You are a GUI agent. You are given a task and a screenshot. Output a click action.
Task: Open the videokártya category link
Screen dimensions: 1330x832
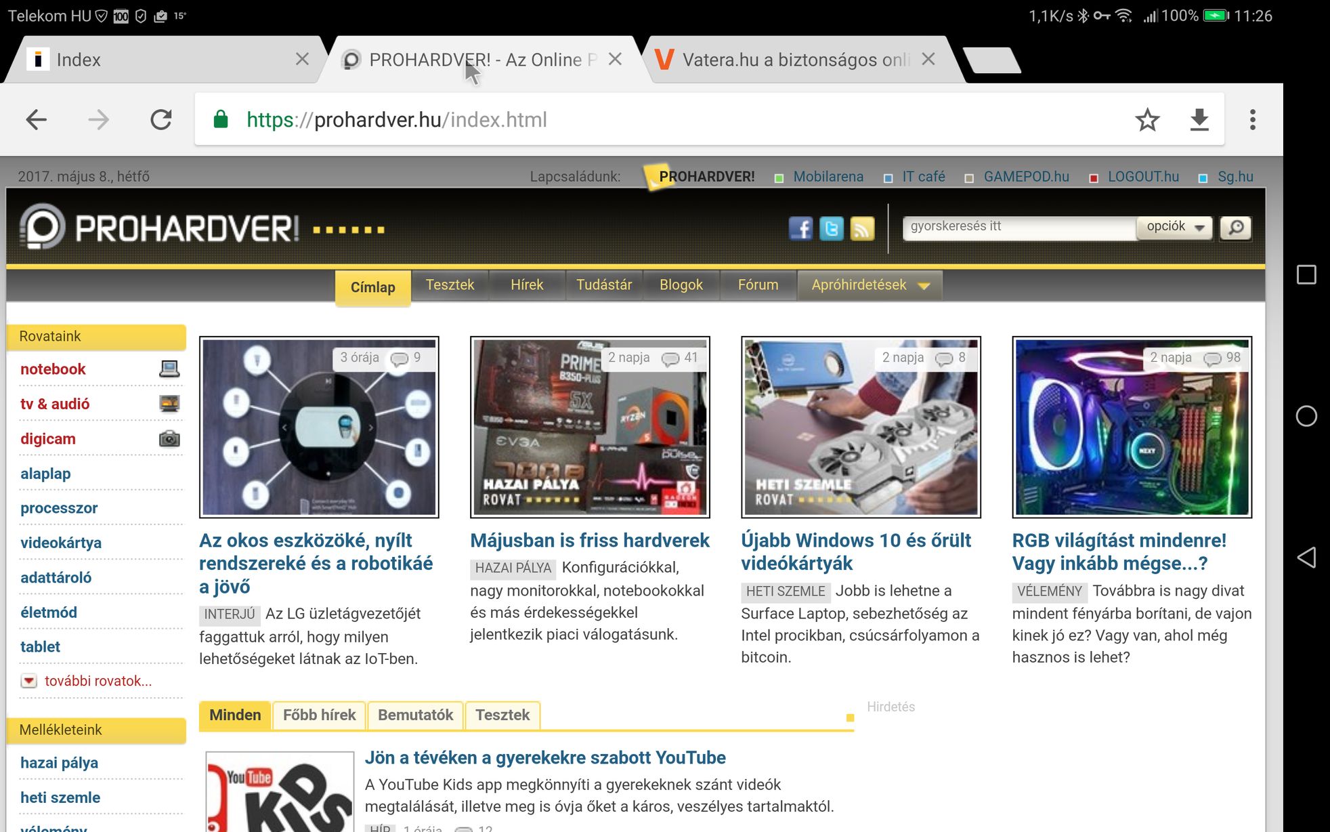[61, 543]
